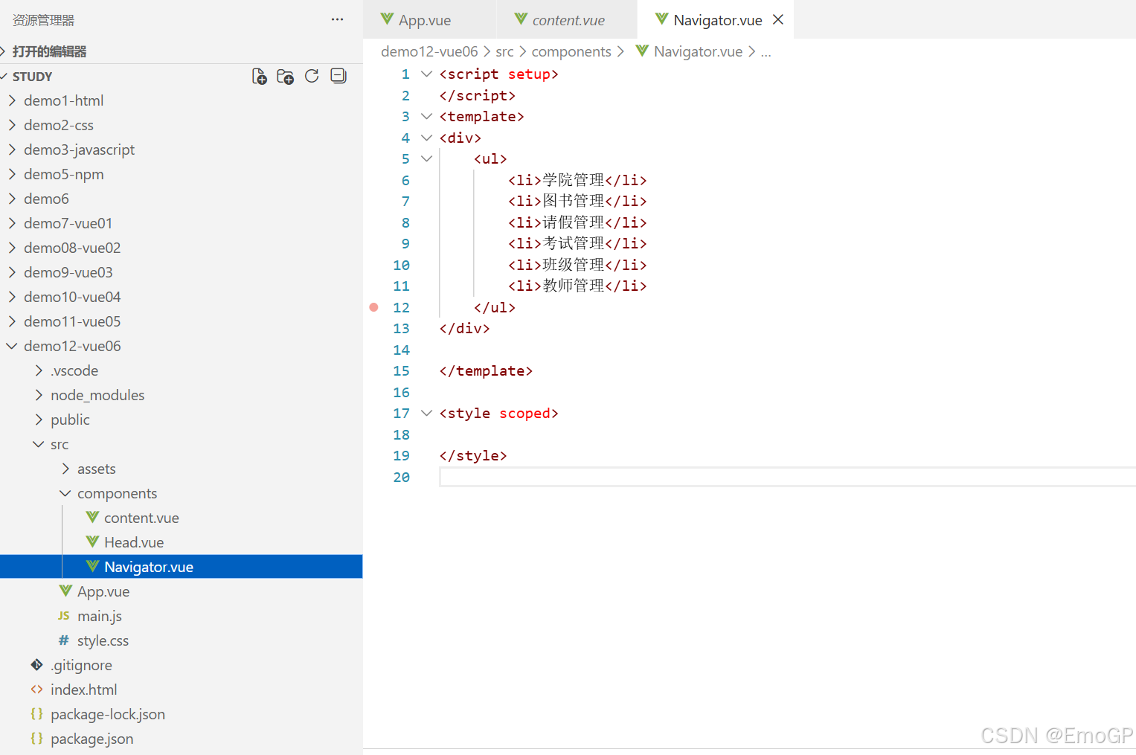Place cursor on empty line 20 in editor
The height and width of the screenshot is (755, 1136).
pyautogui.click(x=787, y=477)
